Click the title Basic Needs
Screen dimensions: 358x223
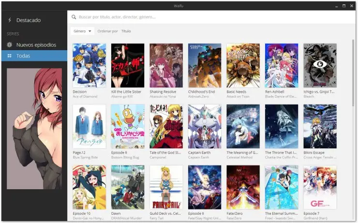click(236, 92)
